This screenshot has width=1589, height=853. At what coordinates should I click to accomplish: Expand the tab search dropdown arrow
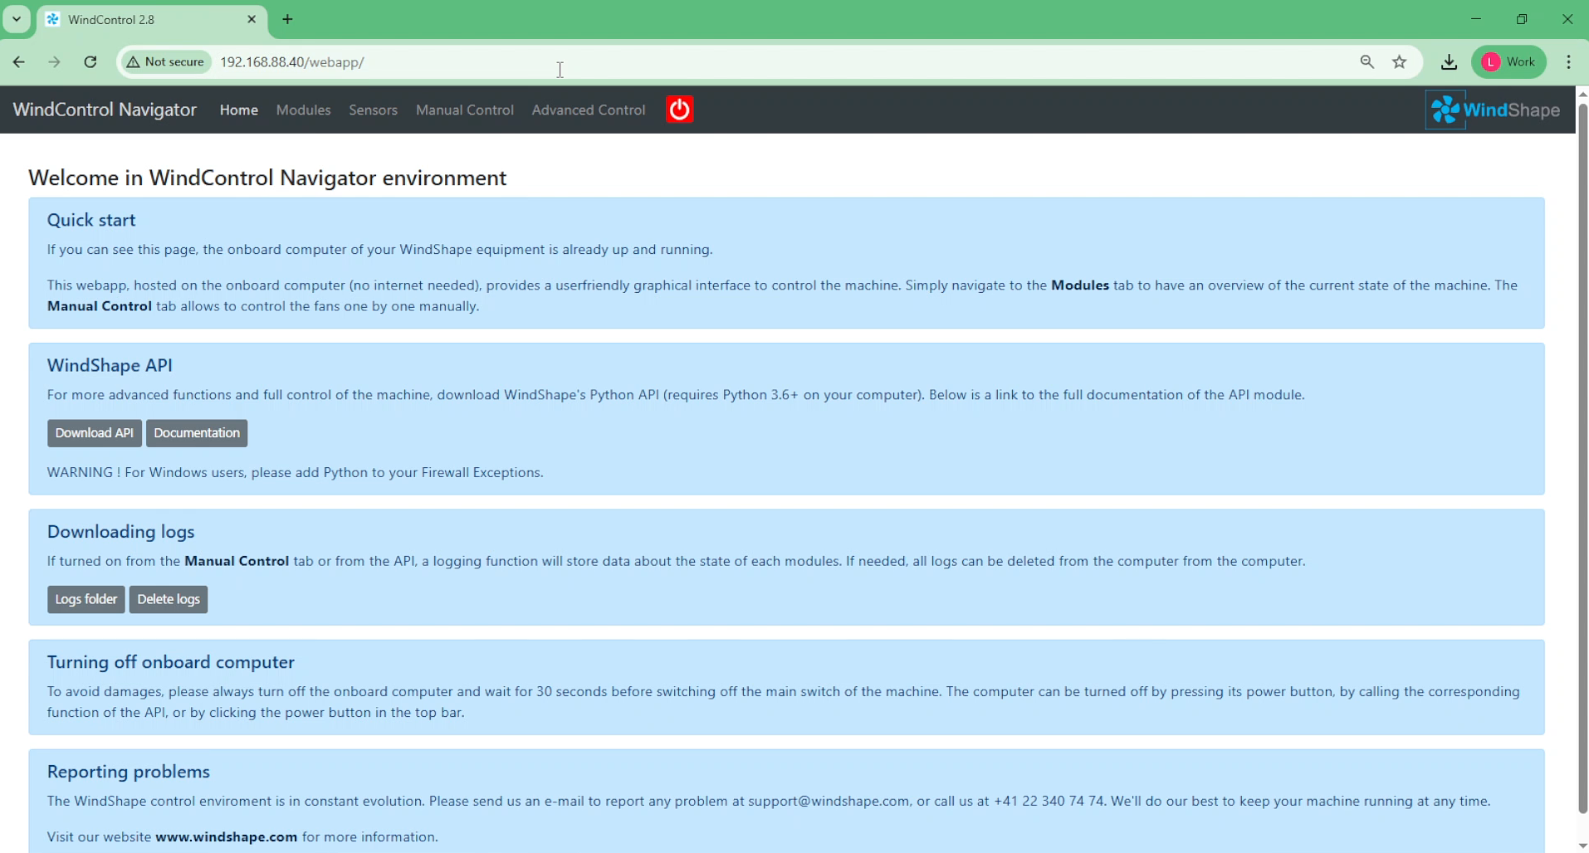(17, 19)
